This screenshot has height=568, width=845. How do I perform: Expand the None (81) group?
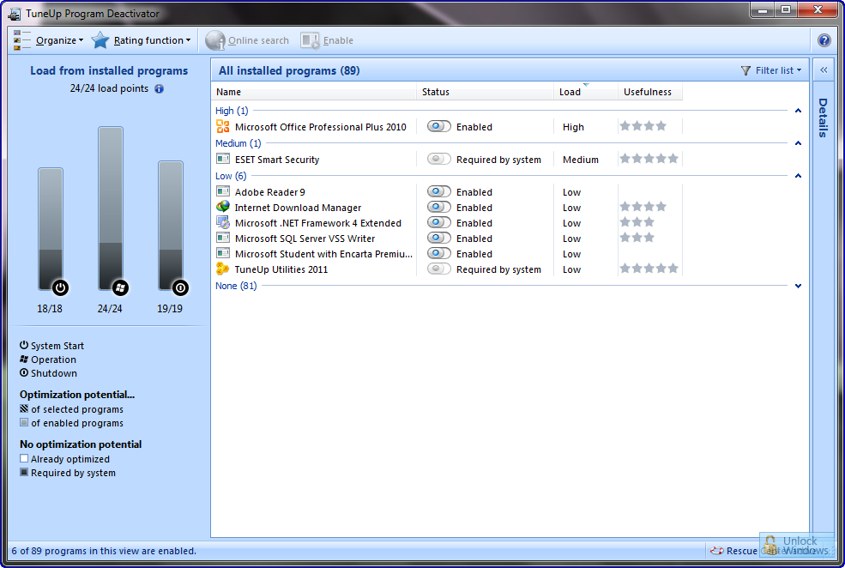tap(798, 286)
